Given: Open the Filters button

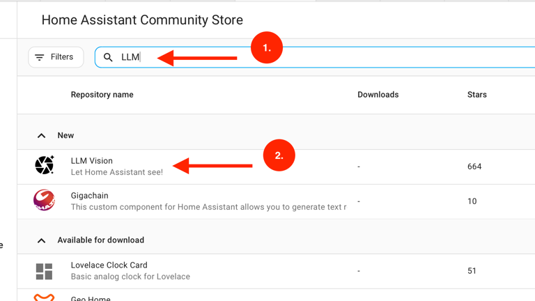Looking at the screenshot, I should [x=56, y=57].
